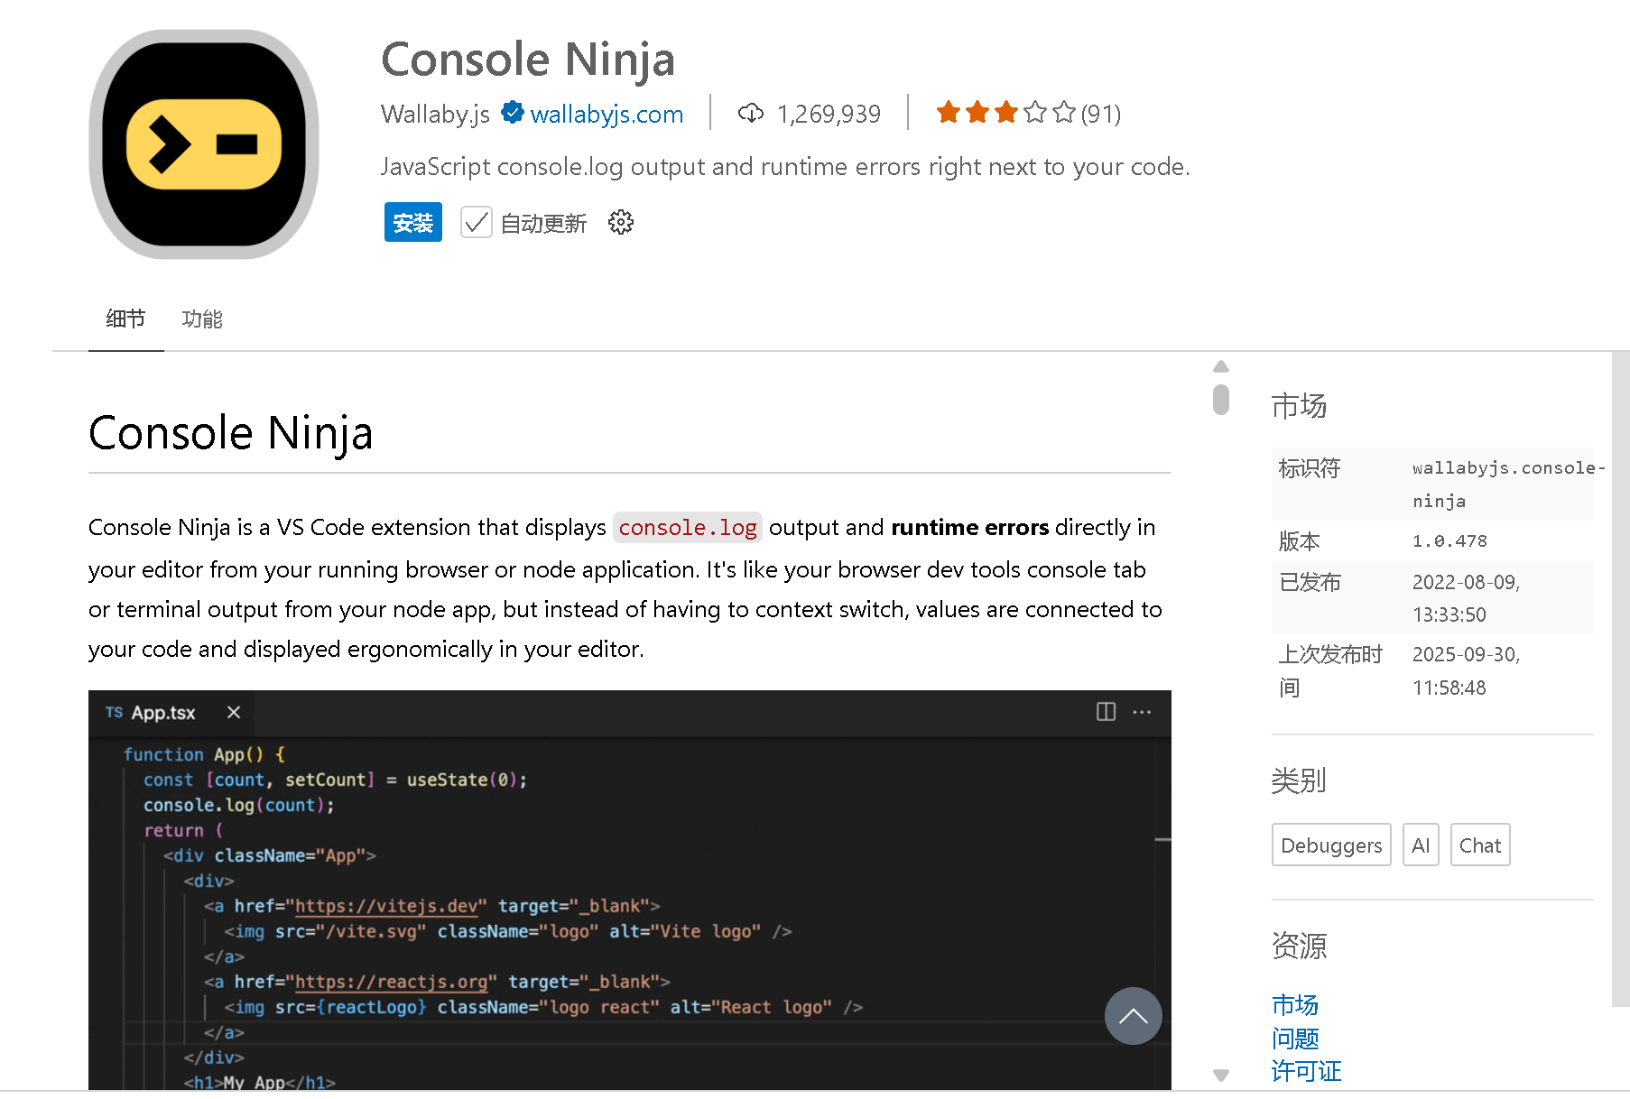1630x1099 pixels.
Task: Click the split editor icon in code preview
Action: tap(1105, 712)
